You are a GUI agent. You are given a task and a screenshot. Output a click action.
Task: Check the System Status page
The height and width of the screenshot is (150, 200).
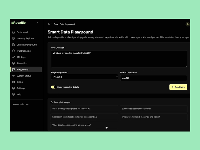[x=24, y=76]
